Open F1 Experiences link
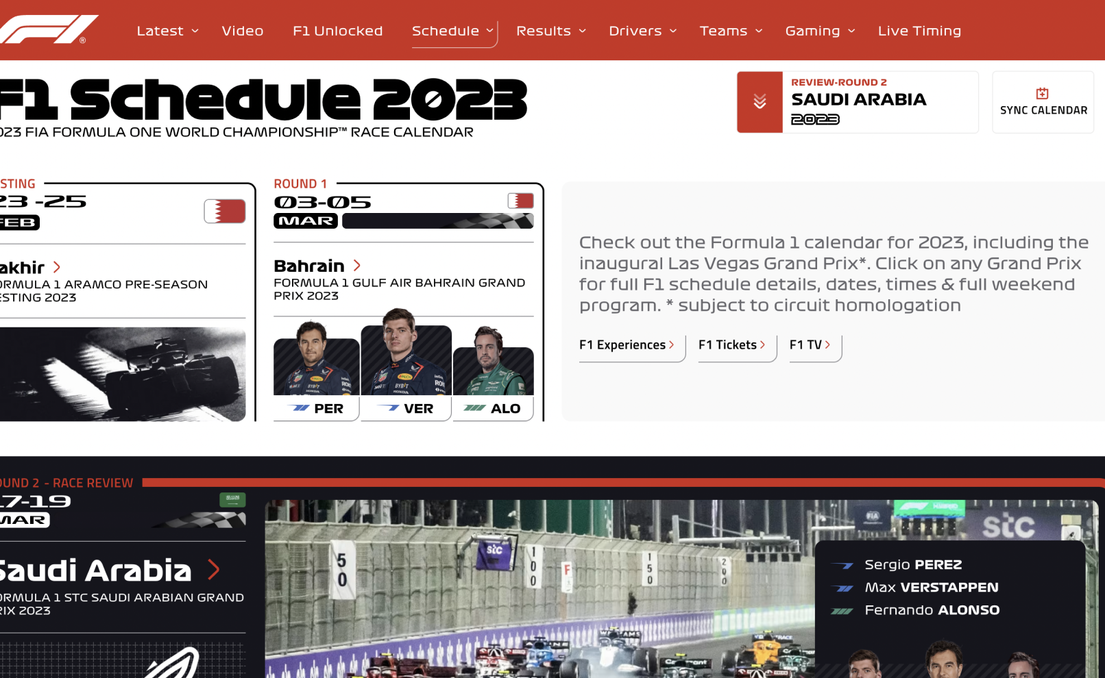This screenshot has height=678, width=1105. point(622,344)
